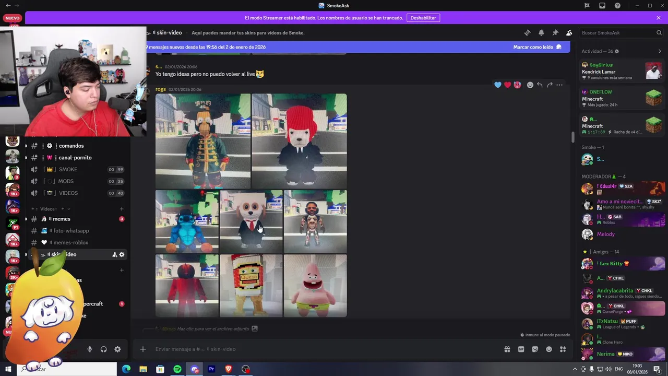Screen dimensions: 668x376
Task: Open the Patrick Star skin image
Action: [315, 286]
